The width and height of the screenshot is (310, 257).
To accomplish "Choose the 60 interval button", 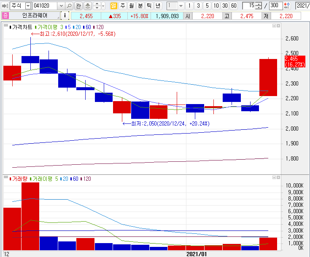I will click(x=234, y=6).
